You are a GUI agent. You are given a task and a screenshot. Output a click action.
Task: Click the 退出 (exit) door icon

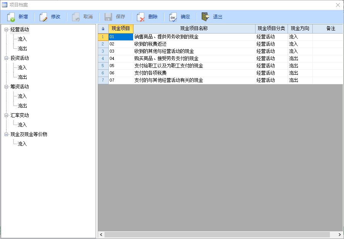click(x=205, y=17)
